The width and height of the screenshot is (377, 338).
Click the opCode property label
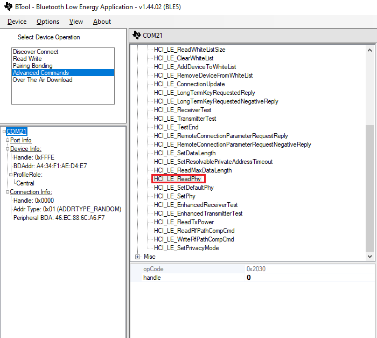tap(153, 269)
